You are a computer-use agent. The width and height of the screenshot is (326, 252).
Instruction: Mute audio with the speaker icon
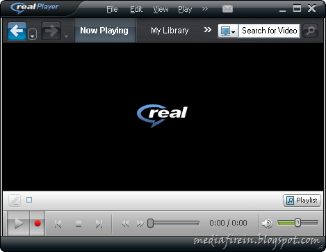click(267, 223)
